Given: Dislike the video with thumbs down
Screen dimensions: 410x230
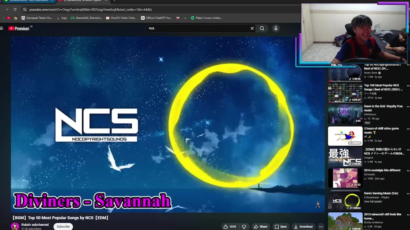Looking at the screenshot, I should tap(244, 227).
